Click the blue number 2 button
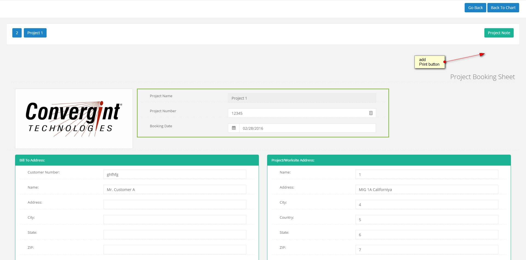Image resolution: width=526 pixels, height=260 pixels. (x=17, y=33)
